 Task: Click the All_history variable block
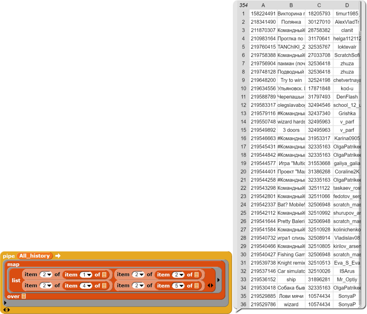pyautogui.click(x=35, y=256)
